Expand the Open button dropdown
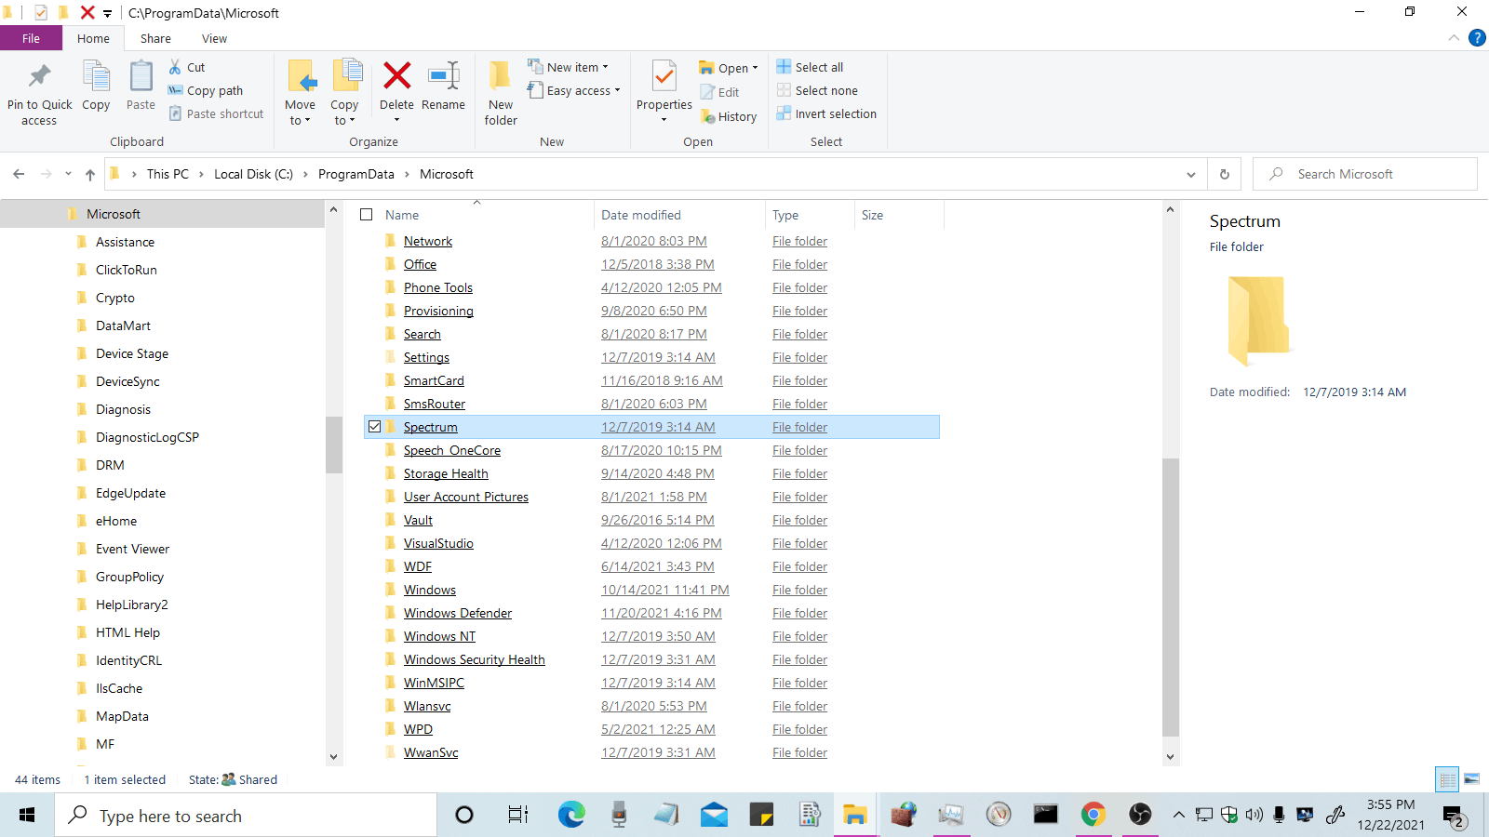This screenshot has height=837, width=1489. (x=755, y=68)
